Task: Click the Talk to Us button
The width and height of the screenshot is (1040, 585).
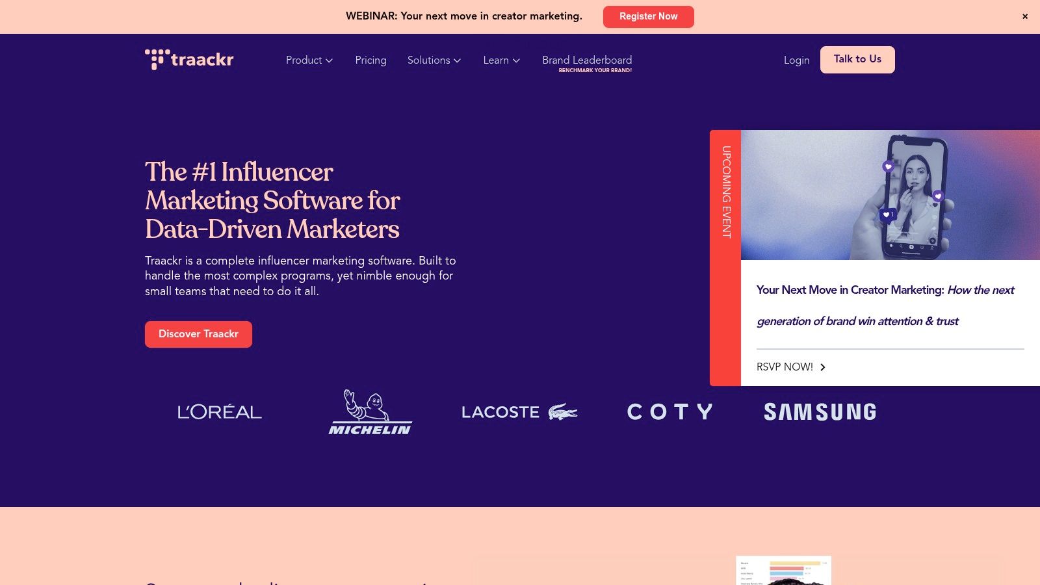Action: 857,60
